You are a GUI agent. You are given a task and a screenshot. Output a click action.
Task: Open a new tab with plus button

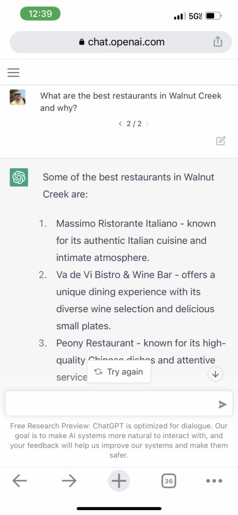point(119,481)
